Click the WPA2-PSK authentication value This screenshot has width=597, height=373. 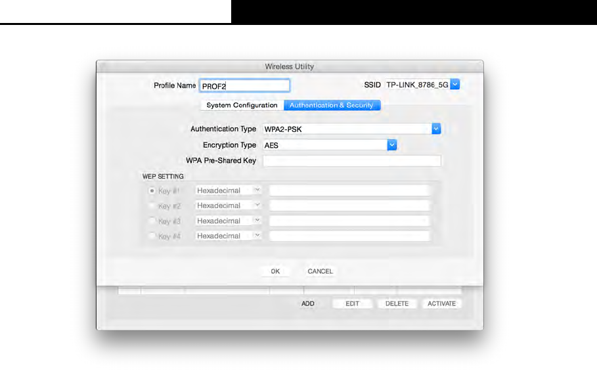[283, 129]
